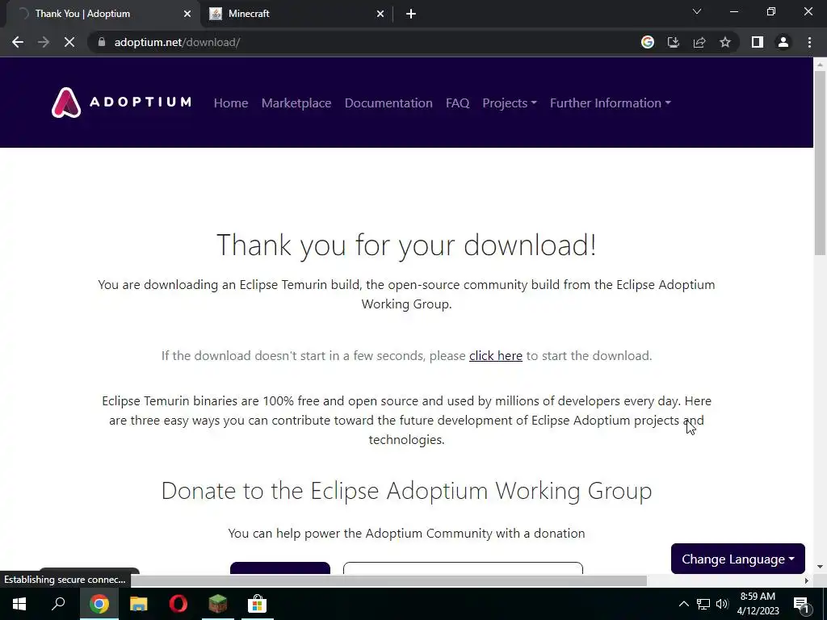Open Documentation in the navbar
The height and width of the screenshot is (620, 827).
click(388, 103)
